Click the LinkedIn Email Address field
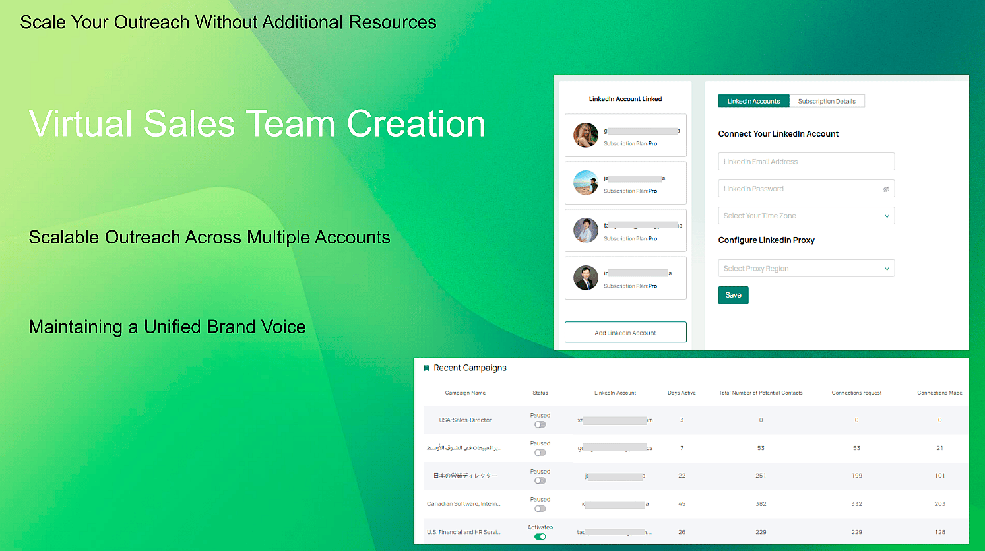 (806, 162)
